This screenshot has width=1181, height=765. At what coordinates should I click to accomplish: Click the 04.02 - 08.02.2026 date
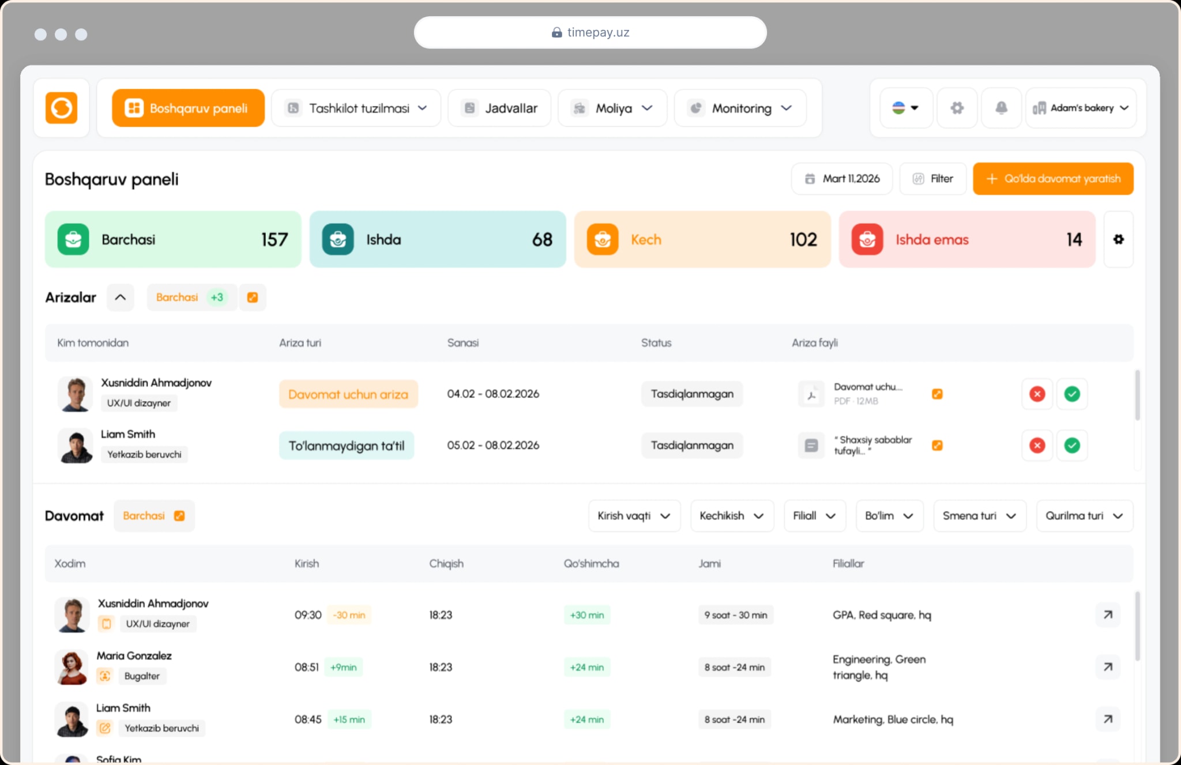click(493, 394)
